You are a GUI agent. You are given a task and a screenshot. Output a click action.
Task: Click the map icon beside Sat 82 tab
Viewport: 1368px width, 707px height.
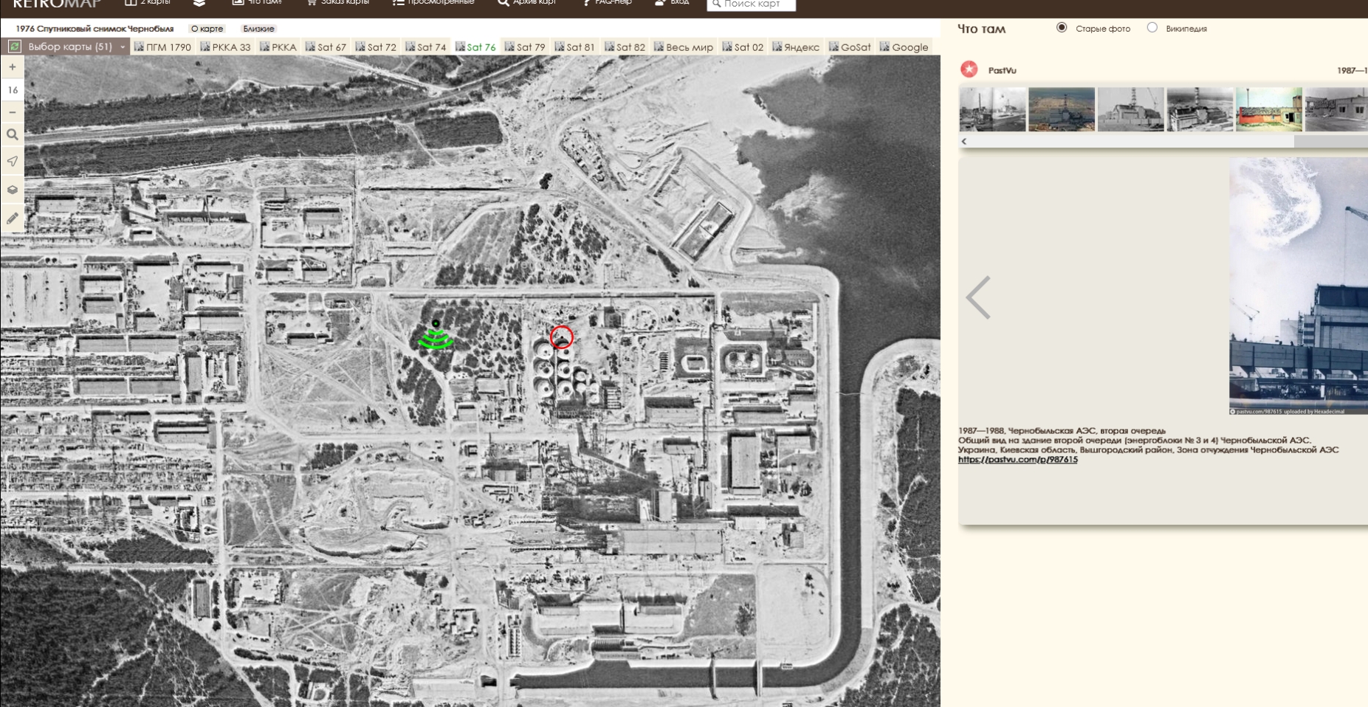(609, 46)
